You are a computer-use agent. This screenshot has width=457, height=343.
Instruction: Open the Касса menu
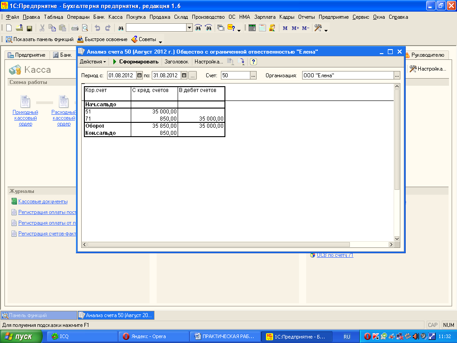116,17
